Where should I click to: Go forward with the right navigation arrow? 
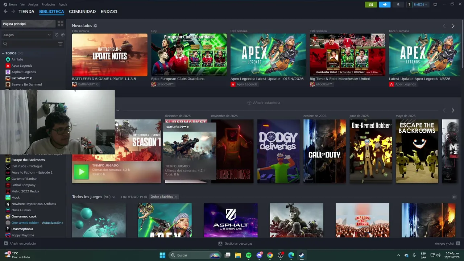click(13, 12)
